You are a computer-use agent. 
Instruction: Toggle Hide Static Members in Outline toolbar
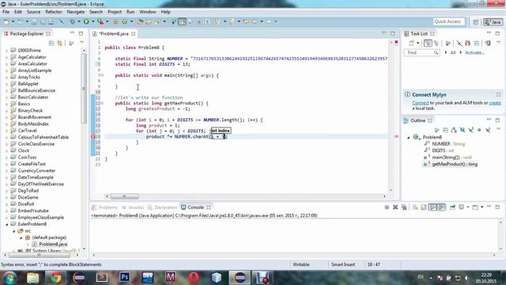pos(471,130)
